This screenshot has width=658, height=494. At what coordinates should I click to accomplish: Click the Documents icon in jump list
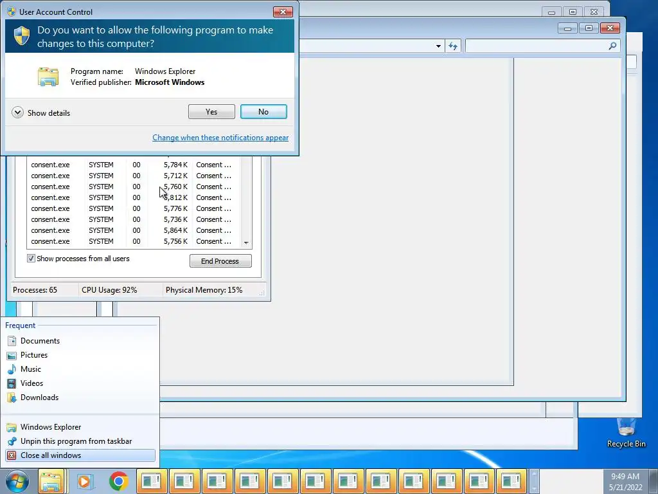point(12,341)
